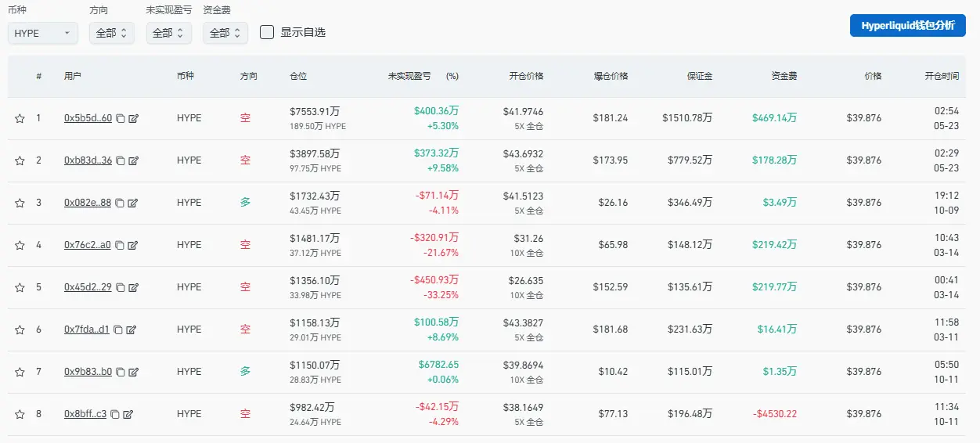Copy address 0x5b5d..60 with copy icon

coord(120,118)
